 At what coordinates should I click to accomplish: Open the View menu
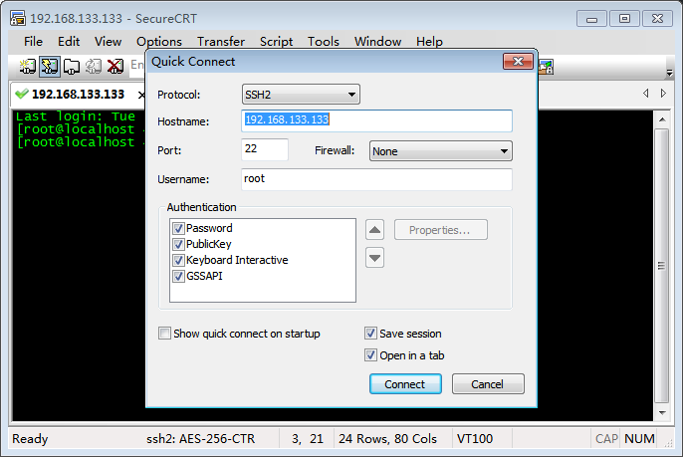pos(108,42)
